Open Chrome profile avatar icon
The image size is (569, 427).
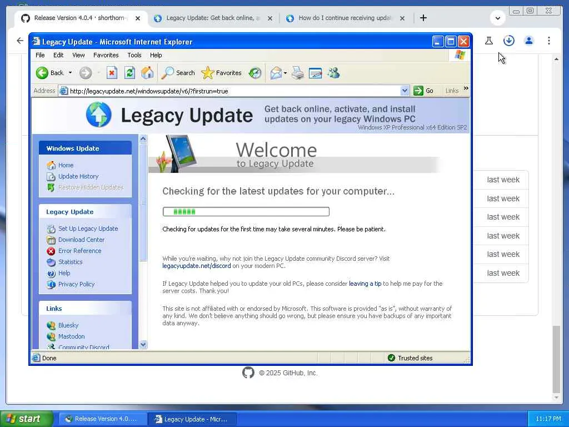529,41
